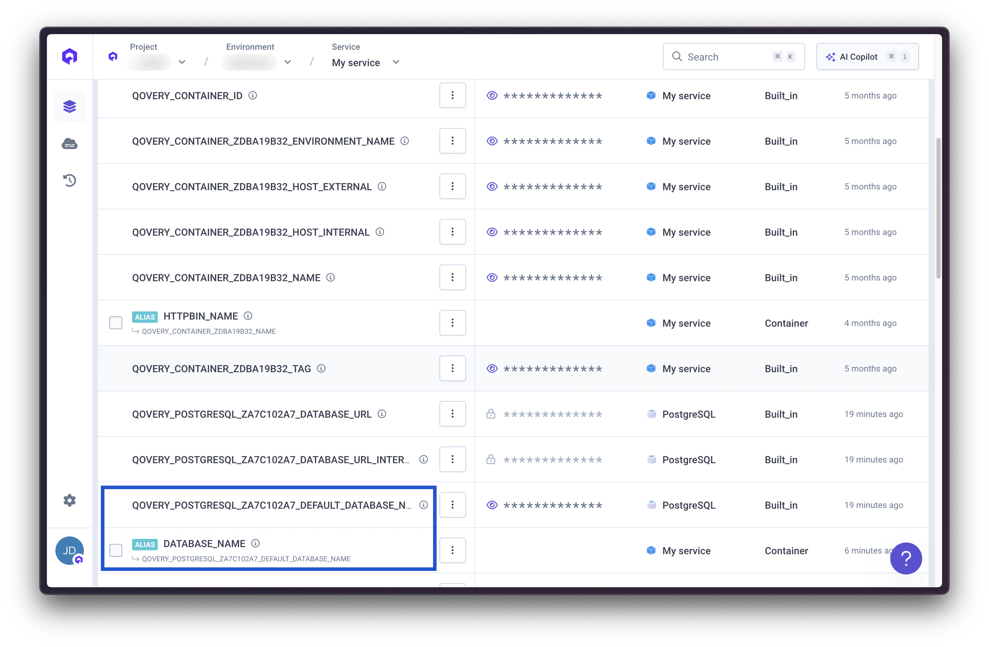The height and width of the screenshot is (647, 989).
Task: Click info icon beside QOVERY_CONTAINER_ID
Action: (x=253, y=96)
